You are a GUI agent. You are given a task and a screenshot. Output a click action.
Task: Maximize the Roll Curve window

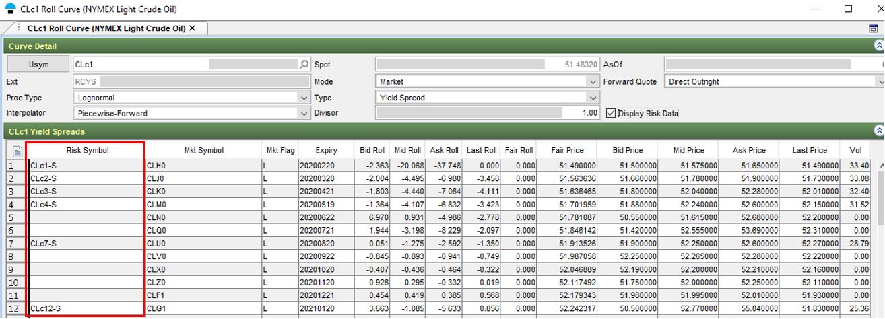848,9
